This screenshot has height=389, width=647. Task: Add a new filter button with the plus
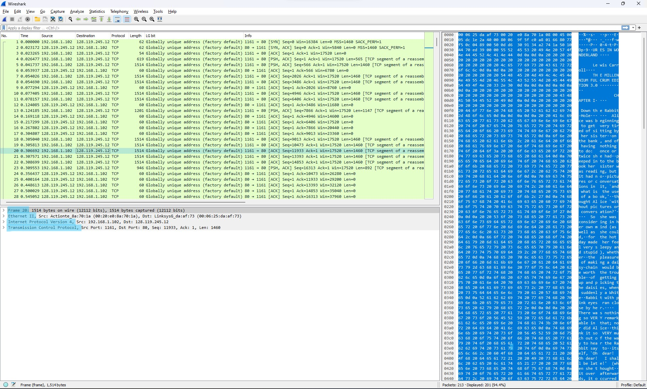pos(639,28)
